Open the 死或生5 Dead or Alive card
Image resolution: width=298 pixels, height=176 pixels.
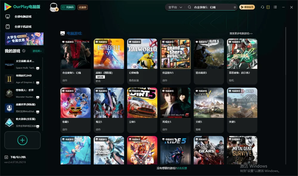click(176, 110)
